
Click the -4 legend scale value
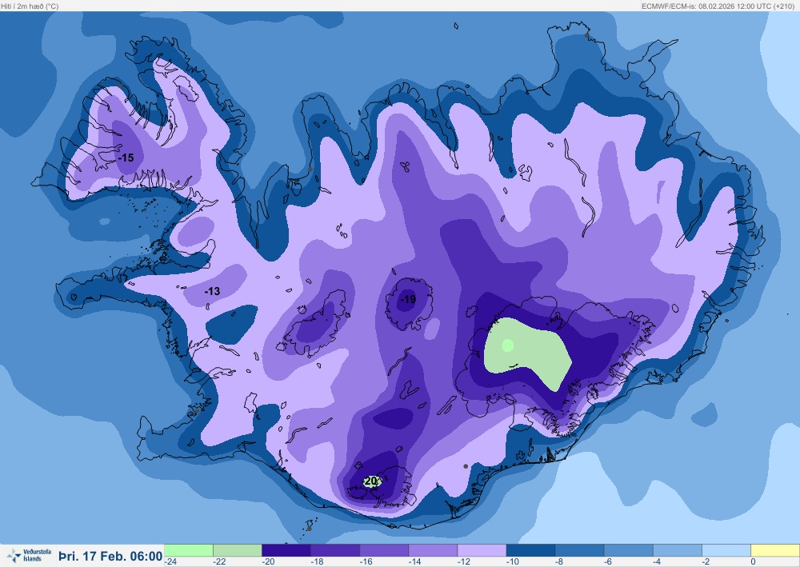(x=658, y=562)
